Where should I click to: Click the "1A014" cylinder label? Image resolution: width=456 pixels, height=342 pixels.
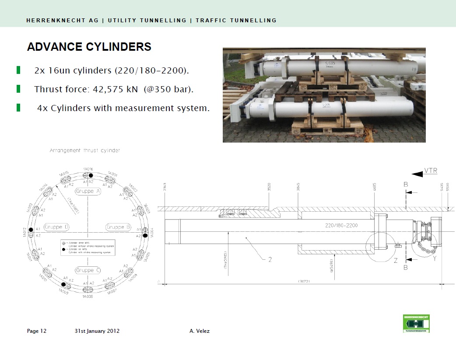click(43, 188)
